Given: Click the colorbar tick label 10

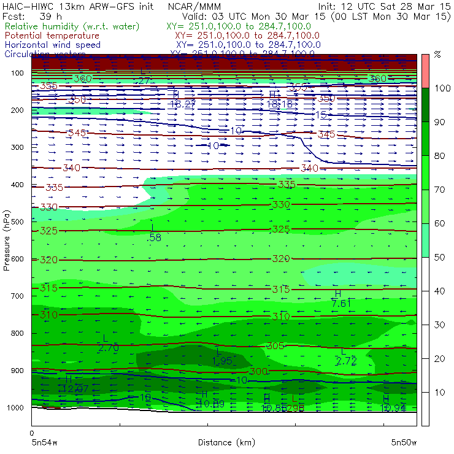Looking at the screenshot, I should pyautogui.click(x=439, y=393).
